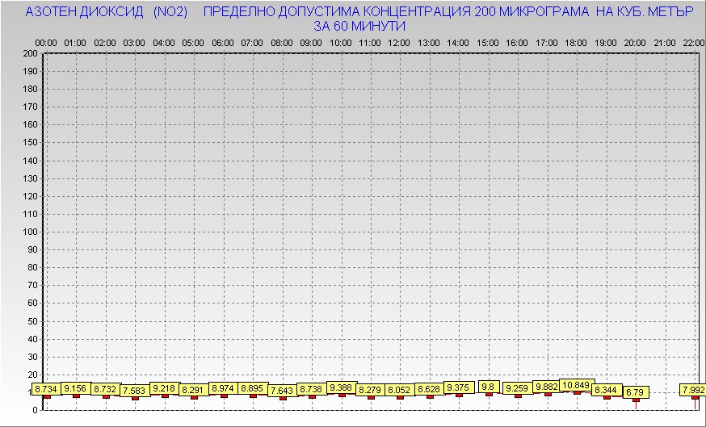
Task: Select the 9.156 data label
Action: [75, 388]
